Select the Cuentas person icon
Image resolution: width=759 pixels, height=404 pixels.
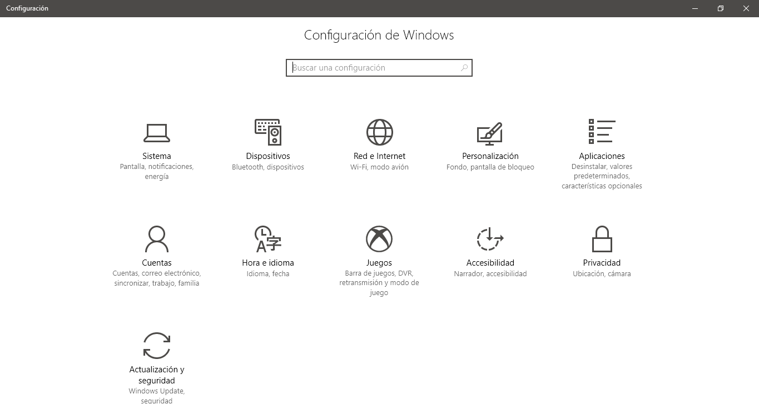click(x=156, y=239)
